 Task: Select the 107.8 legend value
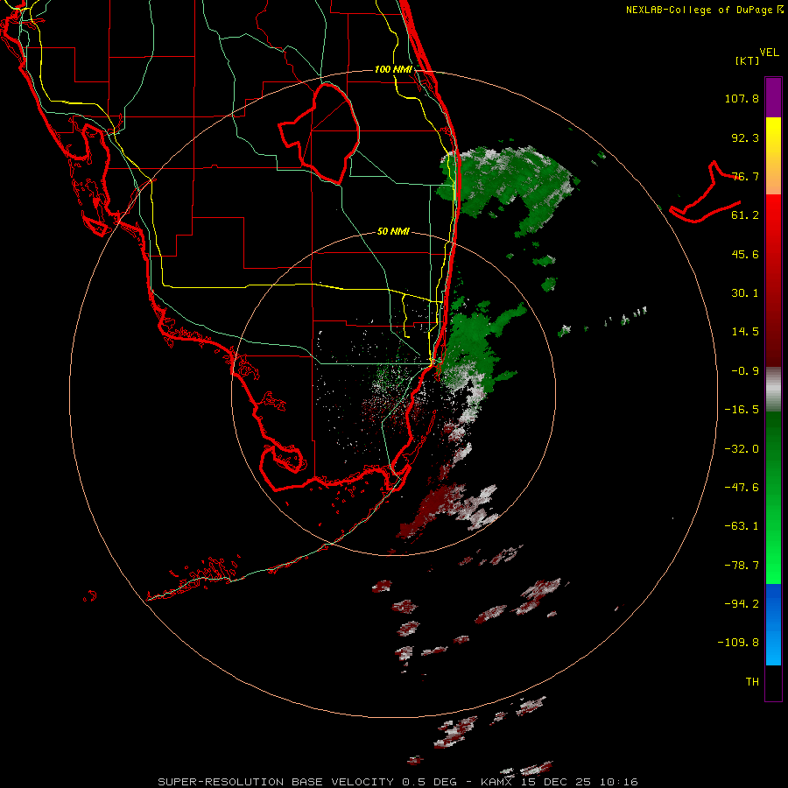(742, 98)
